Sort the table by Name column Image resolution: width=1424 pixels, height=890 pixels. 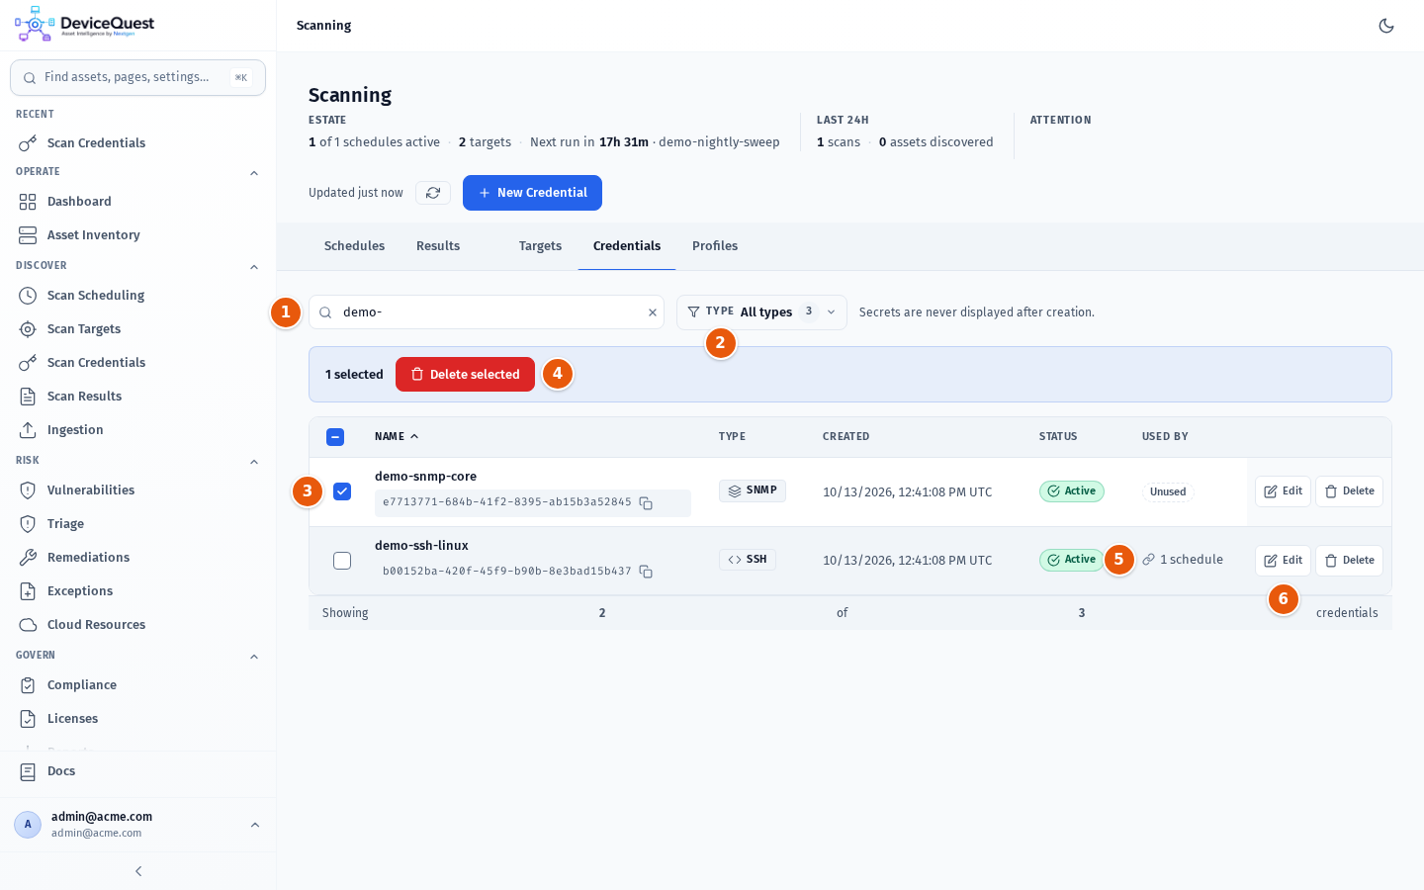point(397,437)
